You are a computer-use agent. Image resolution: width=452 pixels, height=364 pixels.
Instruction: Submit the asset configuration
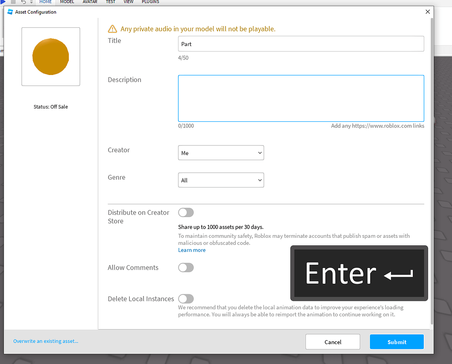tap(396, 341)
